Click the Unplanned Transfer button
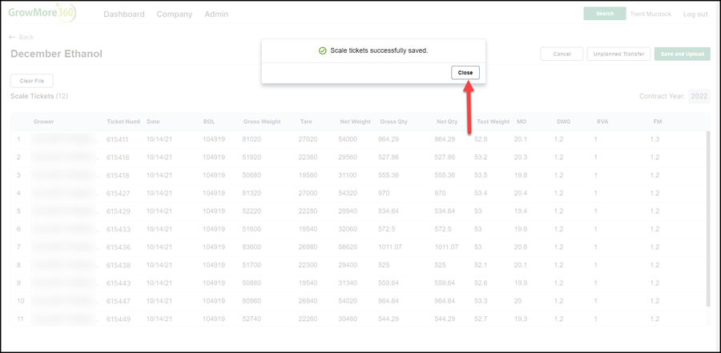This screenshot has width=721, height=353. 618,54
